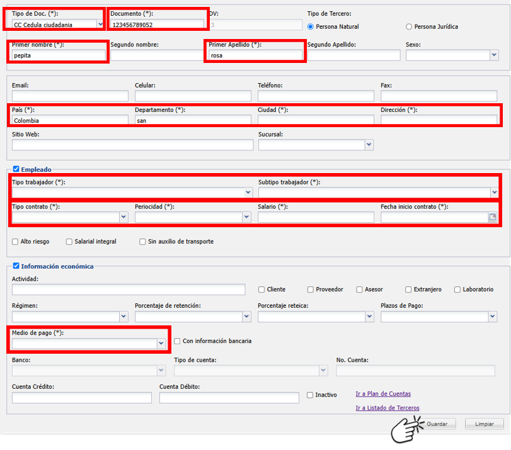Uncheck the Información económica checkbox
This screenshot has width=511, height=450.
pyautogui.click(x=16, y=266)
